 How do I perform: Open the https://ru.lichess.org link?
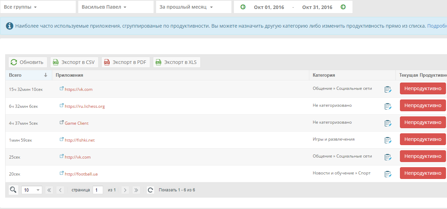[x=85, y=106]
